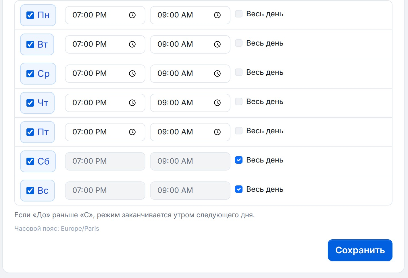The width and height of the screenshot is (408, 278).
Task: Enable Весь день for Ср
Action: click(x=239, y=72)
